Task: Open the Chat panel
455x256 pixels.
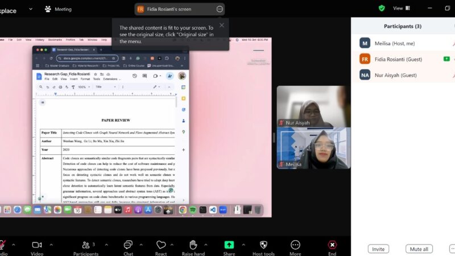Action: [x=128, y=245]
